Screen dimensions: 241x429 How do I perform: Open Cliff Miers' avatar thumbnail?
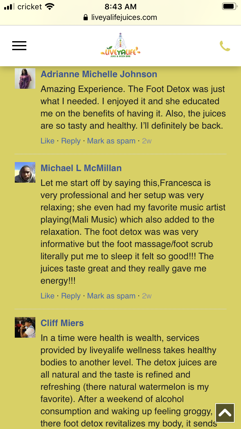click(x=25, y=327)
